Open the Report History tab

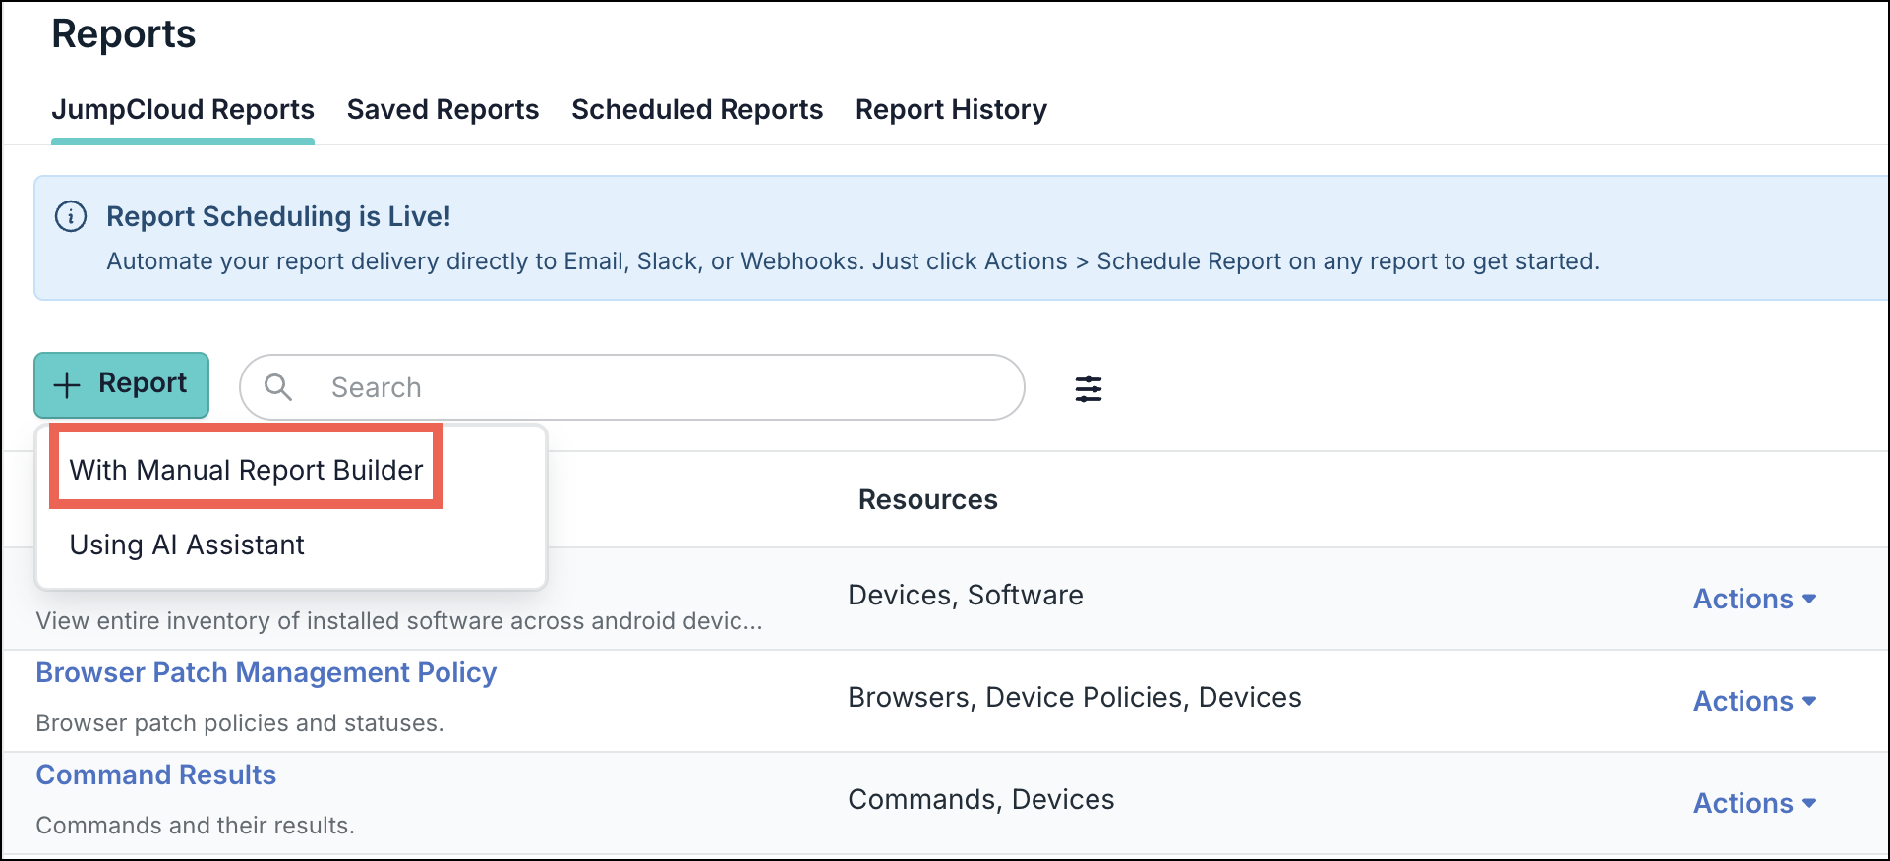pyautogui.click(x=951, y=109)
